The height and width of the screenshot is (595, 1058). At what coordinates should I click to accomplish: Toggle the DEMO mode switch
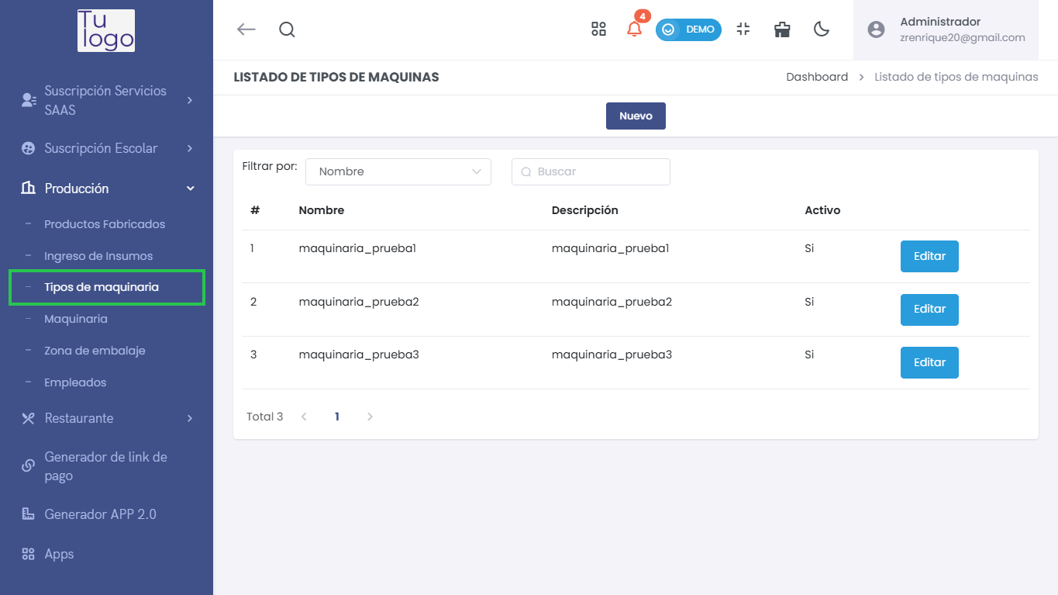tap(688, 29)
